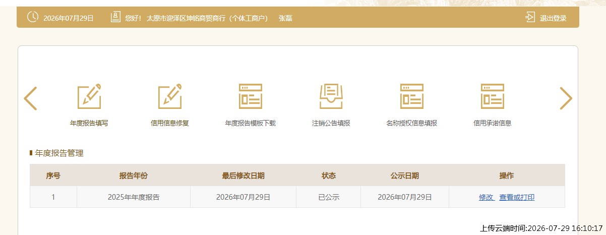Select the 年度报告模板下载 icon
606x235 pixels.
click(251, 96)
